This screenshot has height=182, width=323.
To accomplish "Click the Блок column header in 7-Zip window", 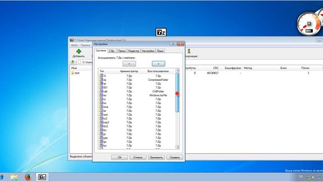I will tap(284, 68).
